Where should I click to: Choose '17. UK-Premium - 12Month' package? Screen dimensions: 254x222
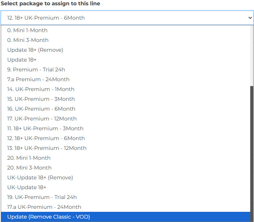42,119
